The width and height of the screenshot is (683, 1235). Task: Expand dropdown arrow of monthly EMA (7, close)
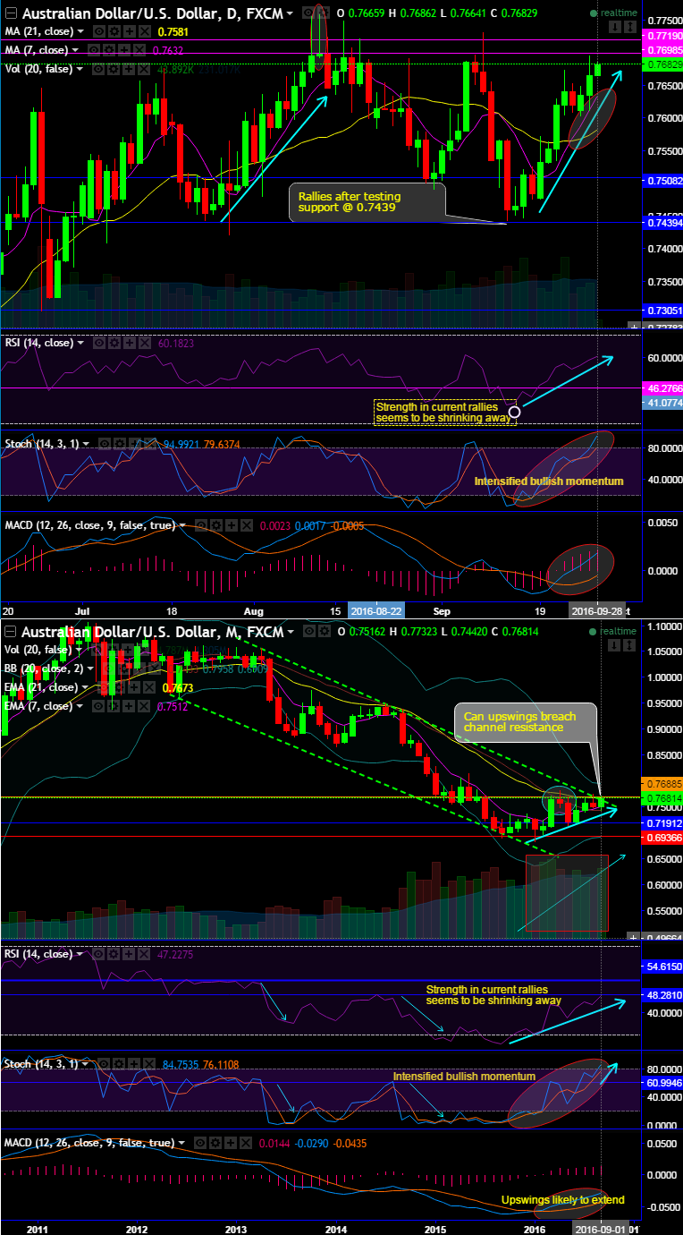pos(80,706)
